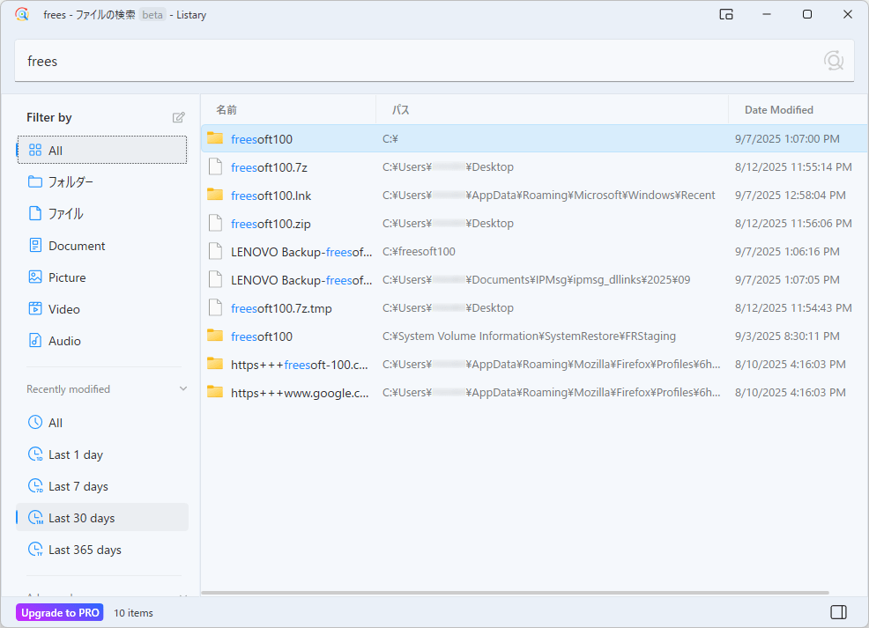Edit filters with the pencil icon
Viewport: 869px width, 628px height.
178,117
